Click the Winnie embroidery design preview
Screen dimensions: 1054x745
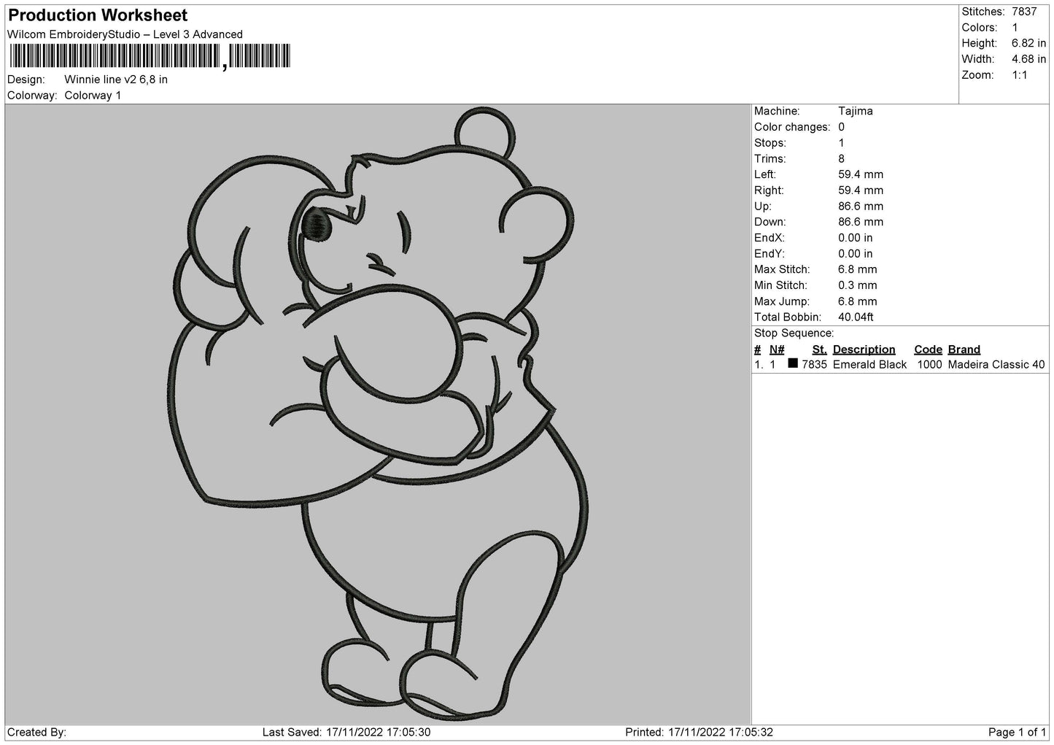pos(378,414)
